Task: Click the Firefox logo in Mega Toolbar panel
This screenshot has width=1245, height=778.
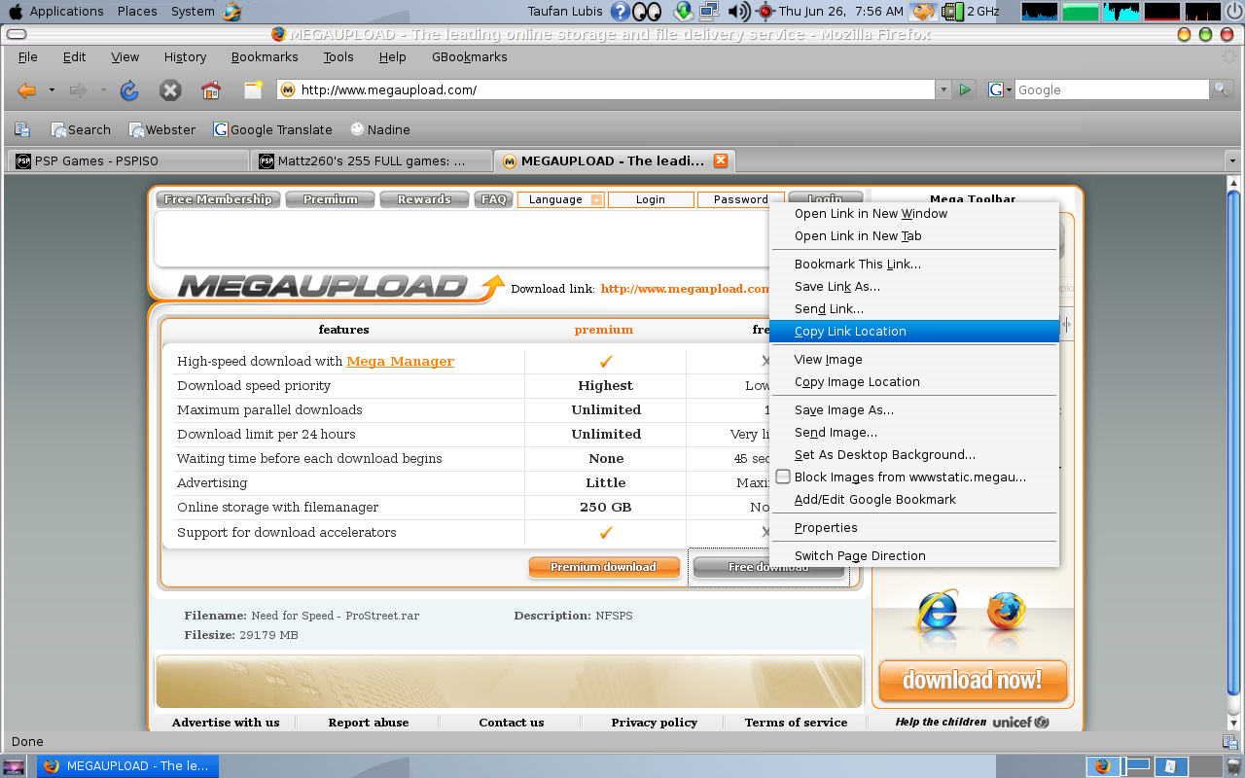Action: tap(1006, 612)
